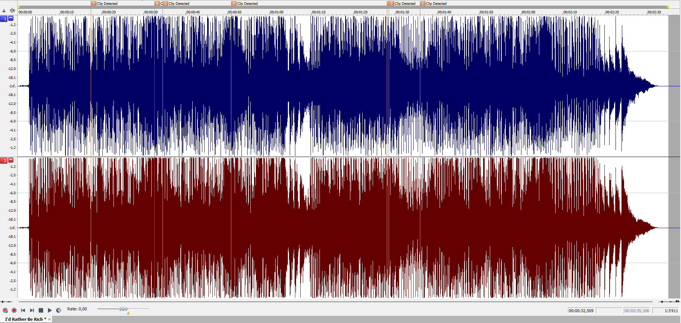This screenshot has width=681, height=323.
Task: Stop playback with the square button
Action: pos(41,310)
